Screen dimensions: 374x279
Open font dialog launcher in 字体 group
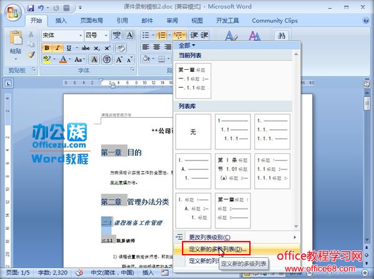(132, 69)
